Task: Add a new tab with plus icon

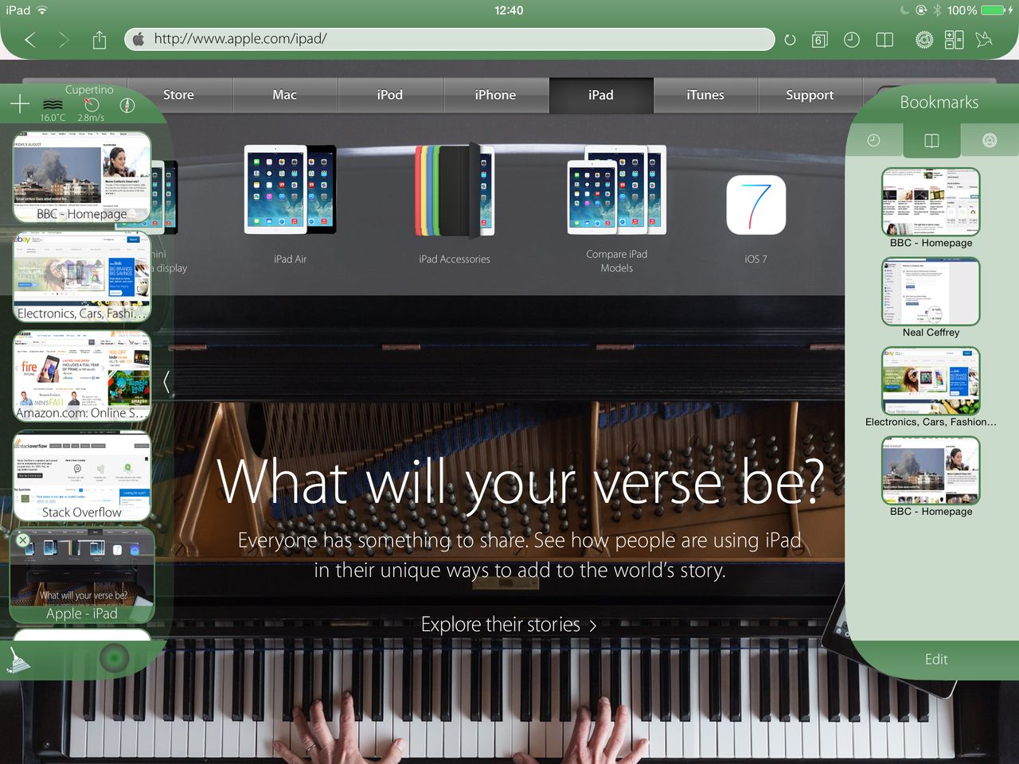Action: (x=19, y=103)
